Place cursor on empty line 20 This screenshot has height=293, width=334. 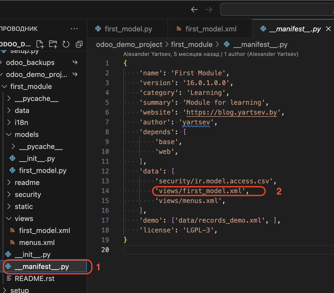click(x=229, y=250)
